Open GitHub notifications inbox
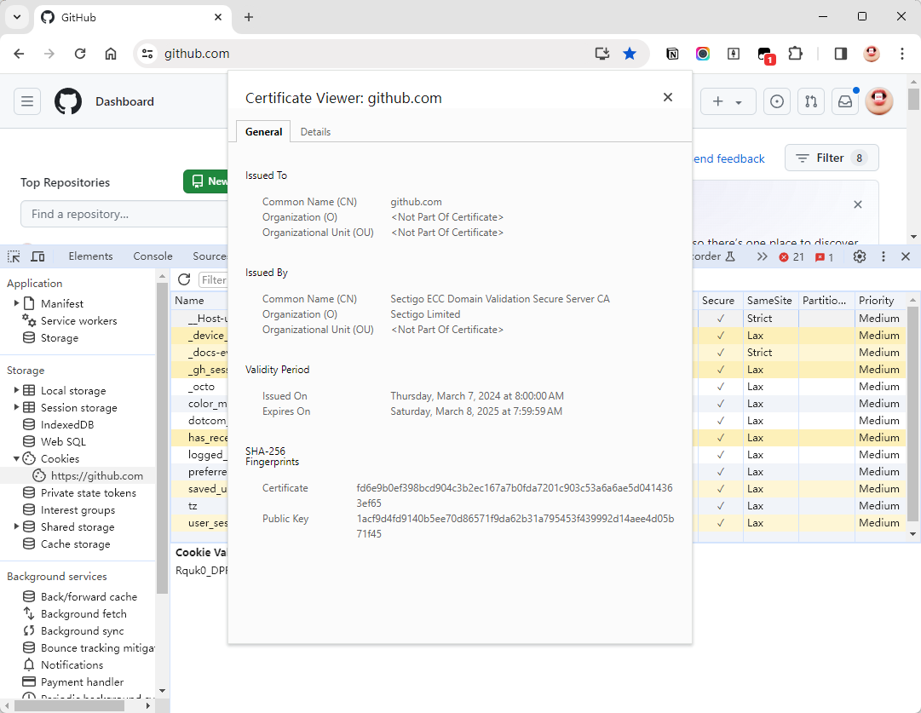The width and height of the screenshot is (921, 713). click(x=845, y=101)
